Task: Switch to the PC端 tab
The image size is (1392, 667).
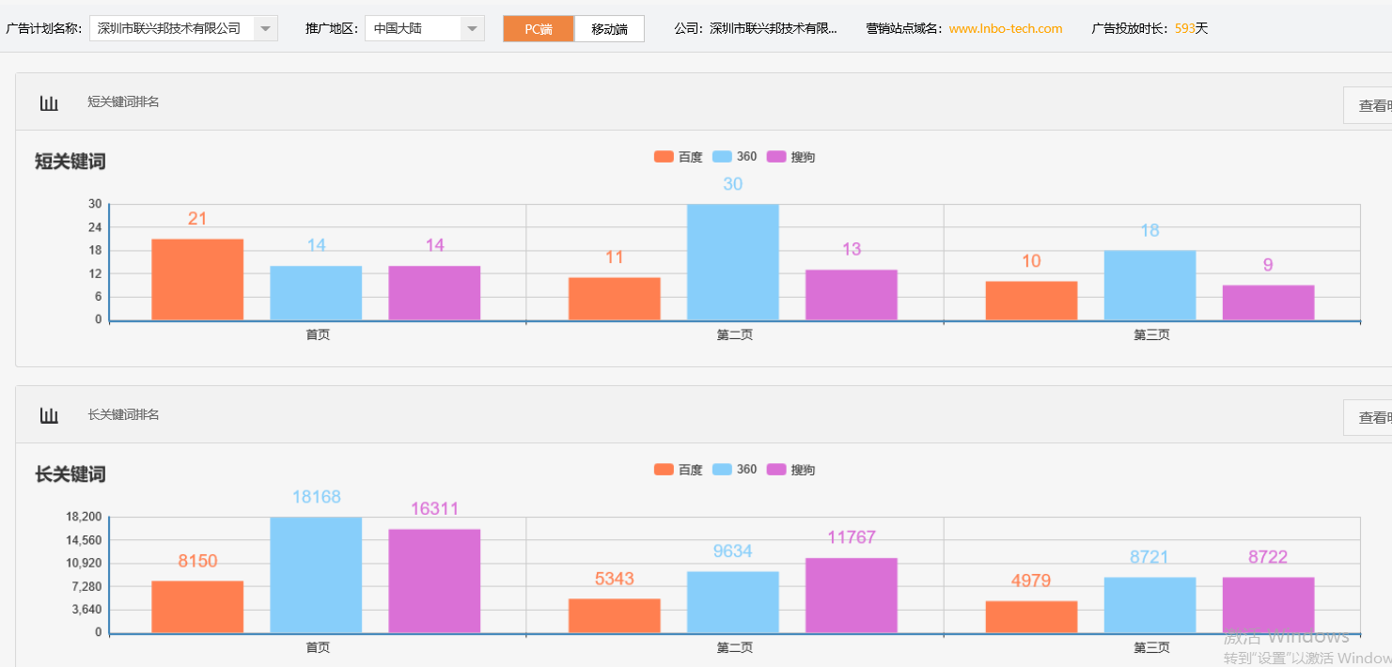Action: coord(539,29)
